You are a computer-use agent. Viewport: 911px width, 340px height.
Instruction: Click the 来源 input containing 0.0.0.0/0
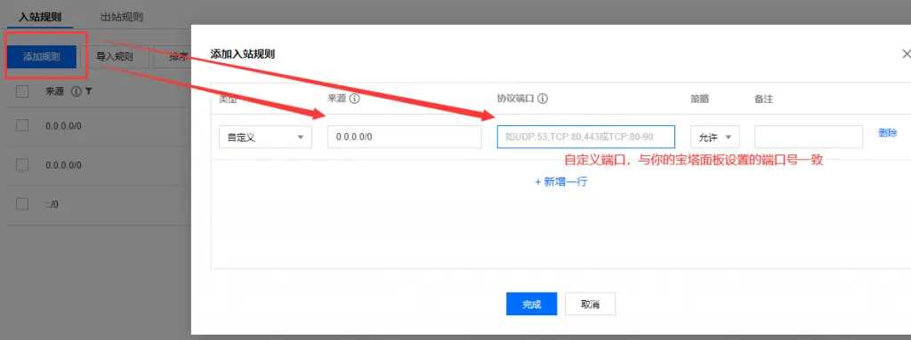click(405, 138)
